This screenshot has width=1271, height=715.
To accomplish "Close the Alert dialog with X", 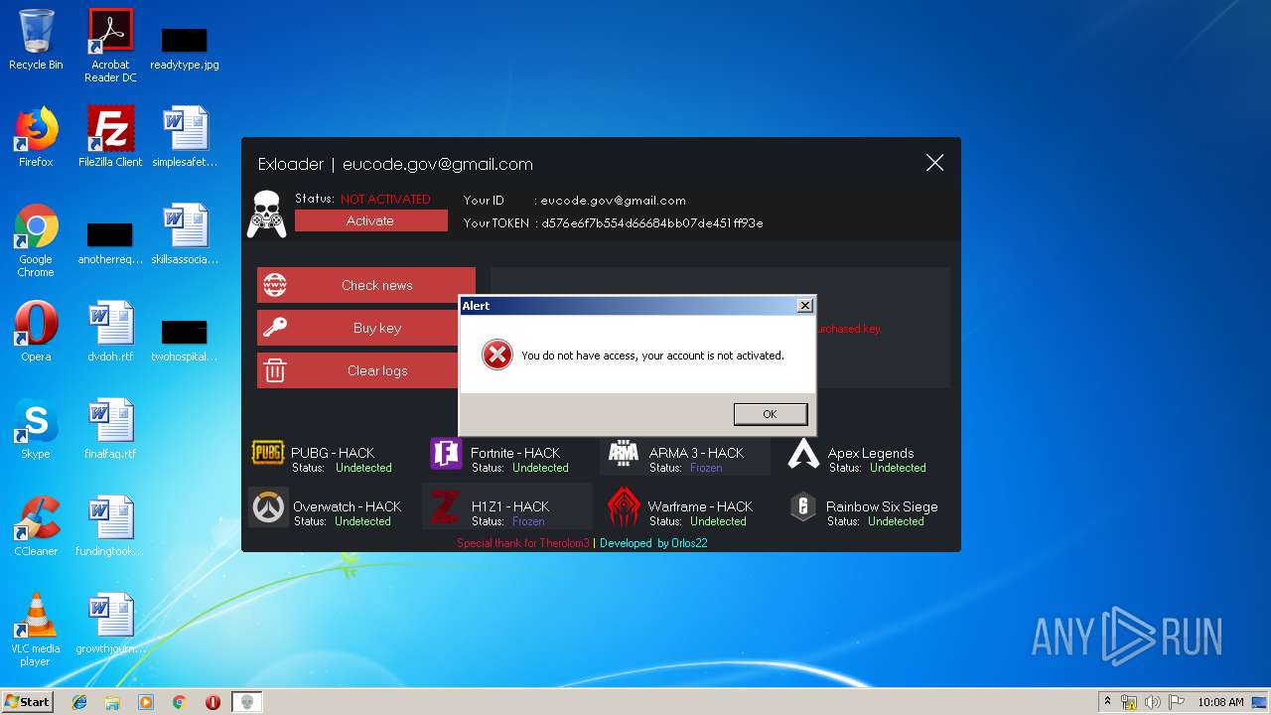I will pos(805,306).
